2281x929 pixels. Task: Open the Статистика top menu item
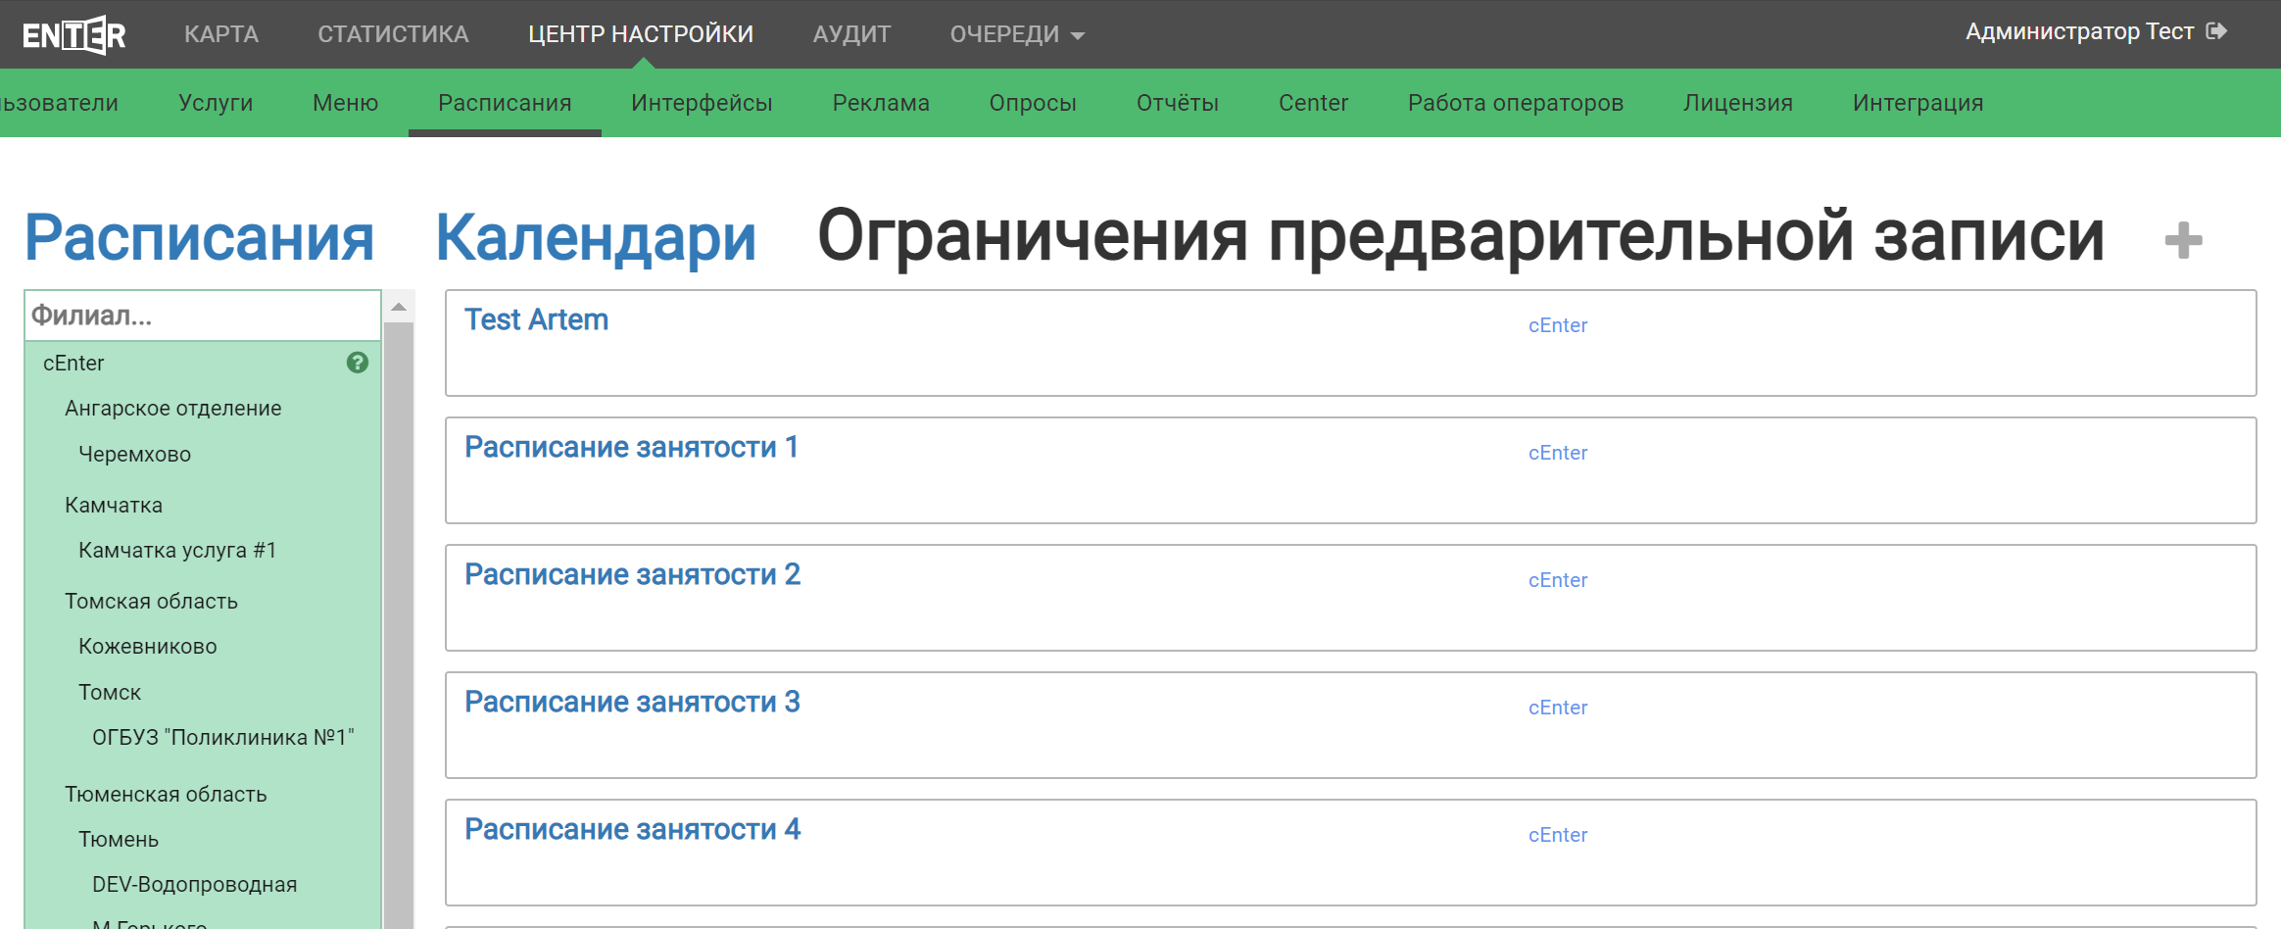[393, 34]
